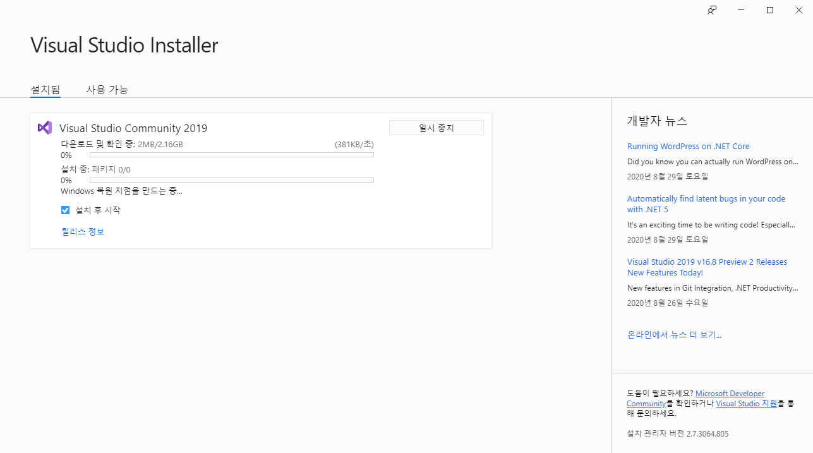The width and height of the screenshot is (813, 453).
Task: Click the 'New features in Git Integration' summary
Action: pos(713,288)
